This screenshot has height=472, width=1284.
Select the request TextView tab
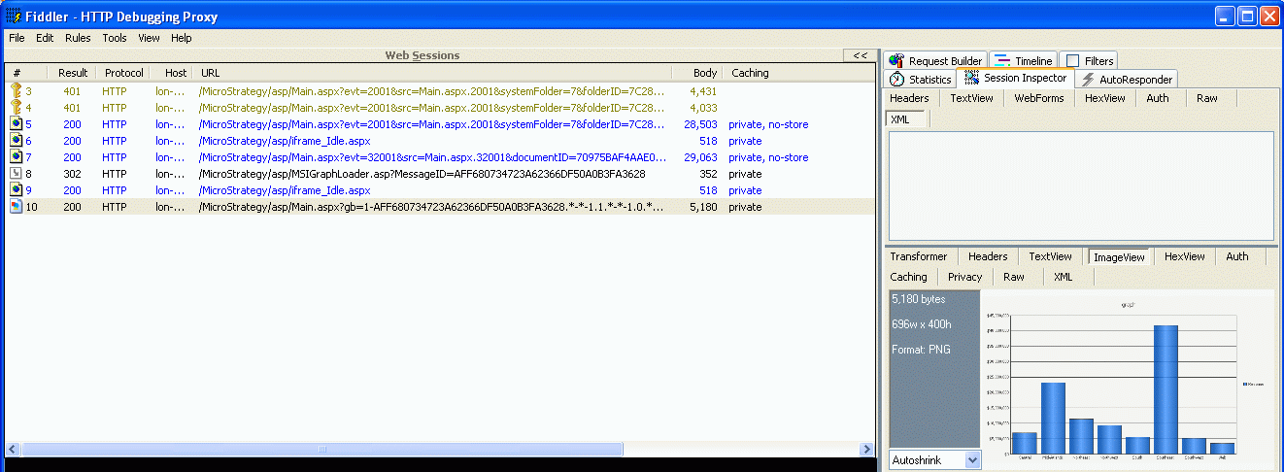pyautogui.click(x=971, y=98)
